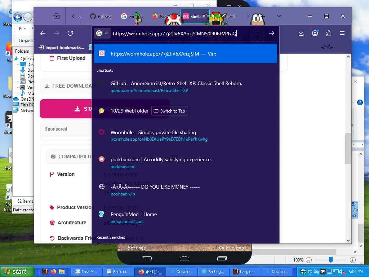Select OneDrive in Explorer folder tree
The height and width of the screenshot is (277, 369).
point(23,99)
